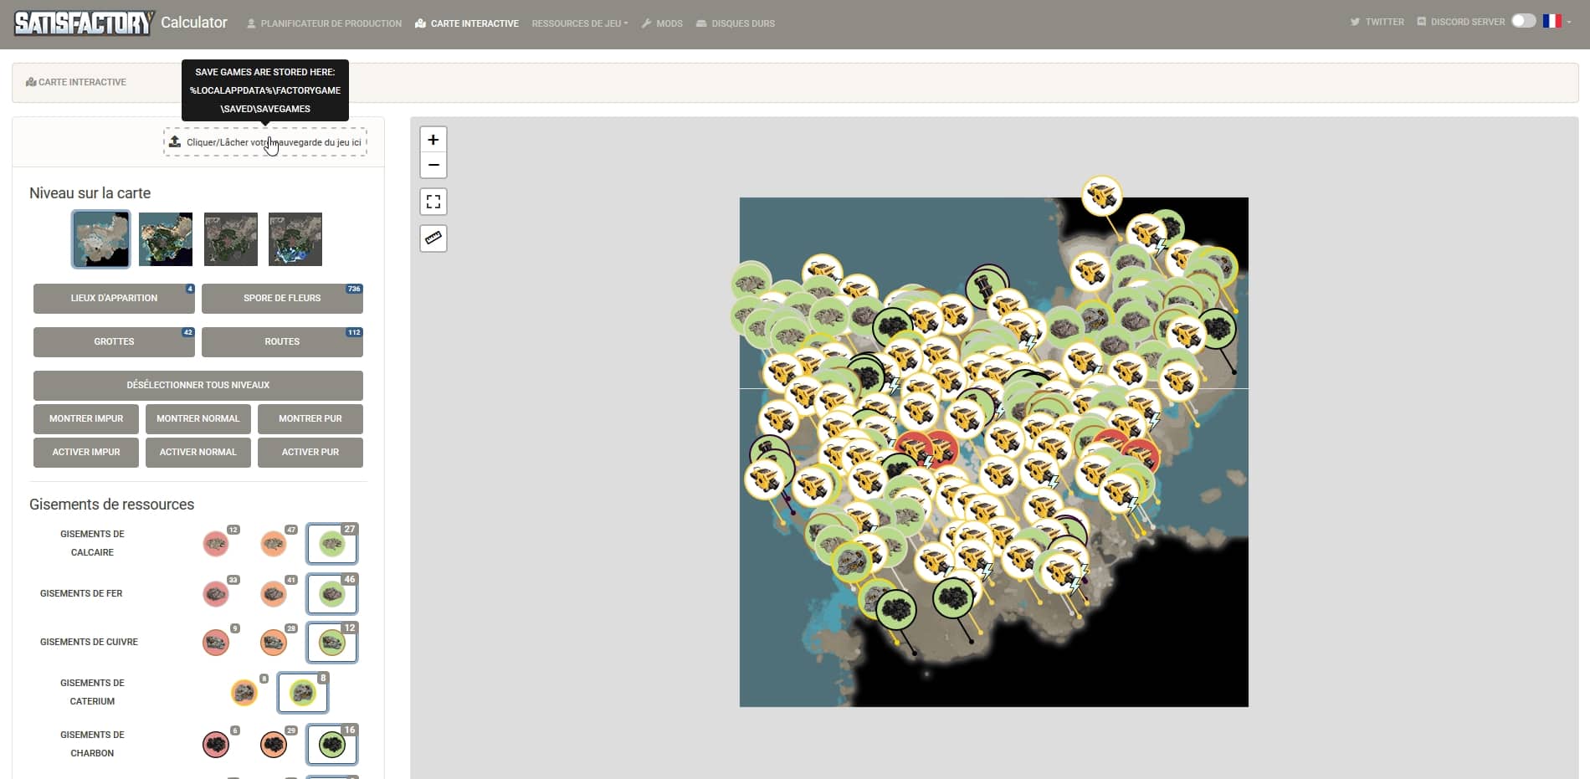Toggle pure caterium nodes
Viewport: 1590px width, 779px height.
(x=303, y=693)
